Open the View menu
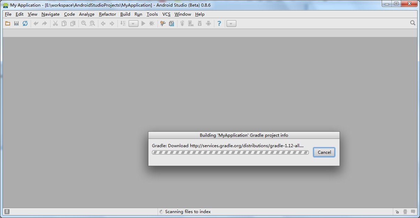 pos(32,14)
